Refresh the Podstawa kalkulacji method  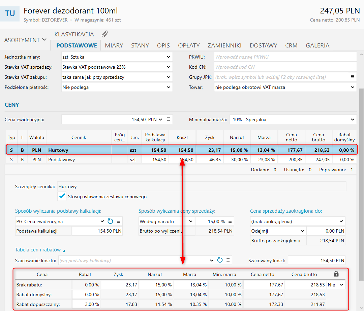[110, 221]
